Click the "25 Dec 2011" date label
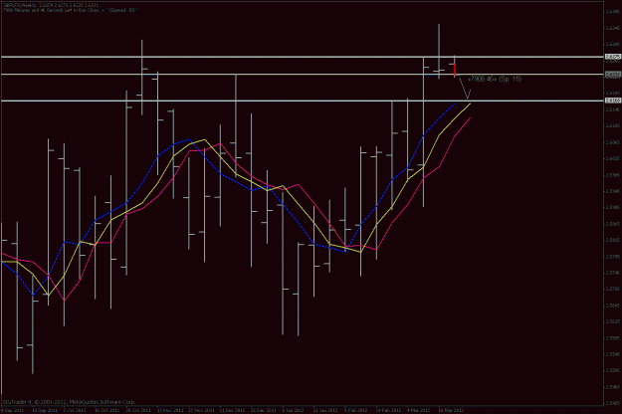The width and height of the screenshot is (622, 414). point(264,410)
